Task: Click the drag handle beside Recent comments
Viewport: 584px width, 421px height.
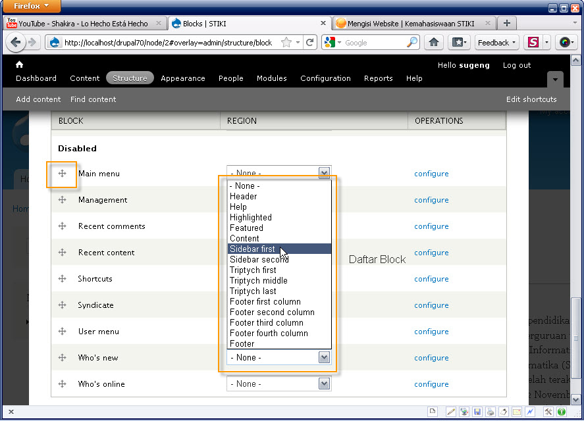Action: [x=62, y=226]
